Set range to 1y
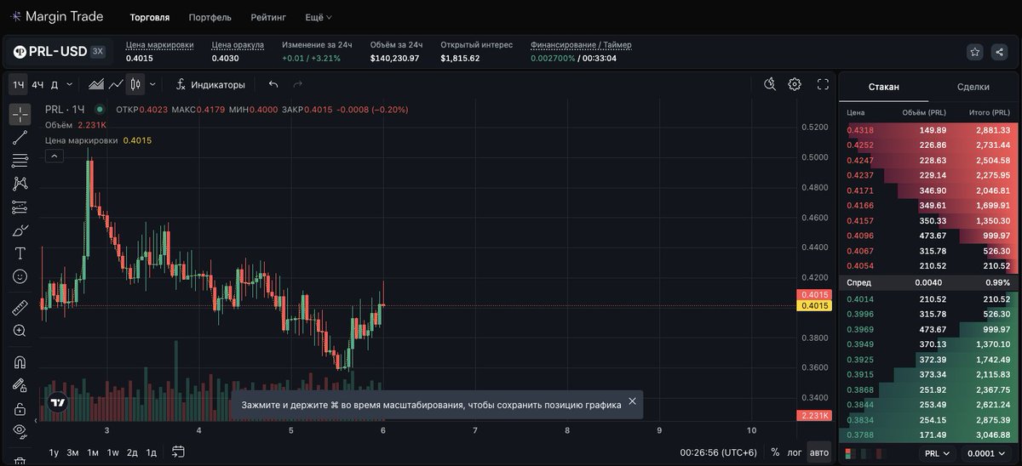The height and width of the screenshot is (466, 1022). tap(54, 452)
